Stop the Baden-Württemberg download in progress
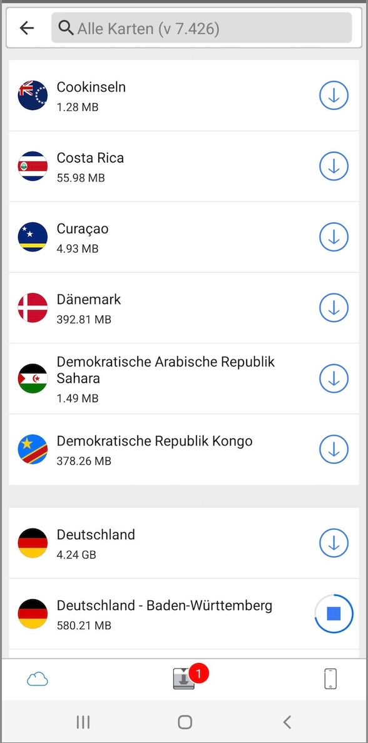Screen dimensions: 368x743 334,614
